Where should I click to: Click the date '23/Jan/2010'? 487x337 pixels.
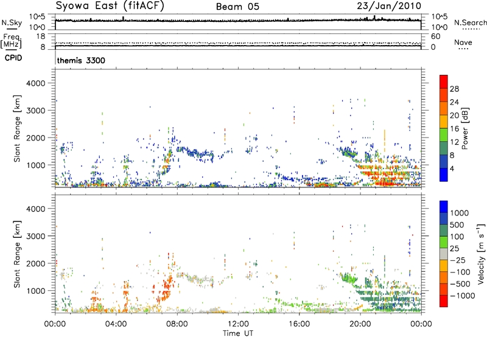point(389,6)
